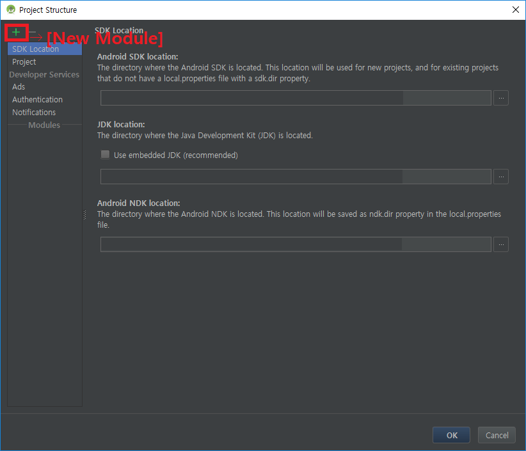Close the Project Structure dialog

516,10
